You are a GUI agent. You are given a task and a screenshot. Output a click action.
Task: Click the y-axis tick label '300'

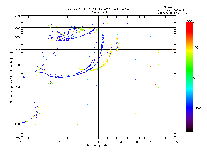click(17, 65)
